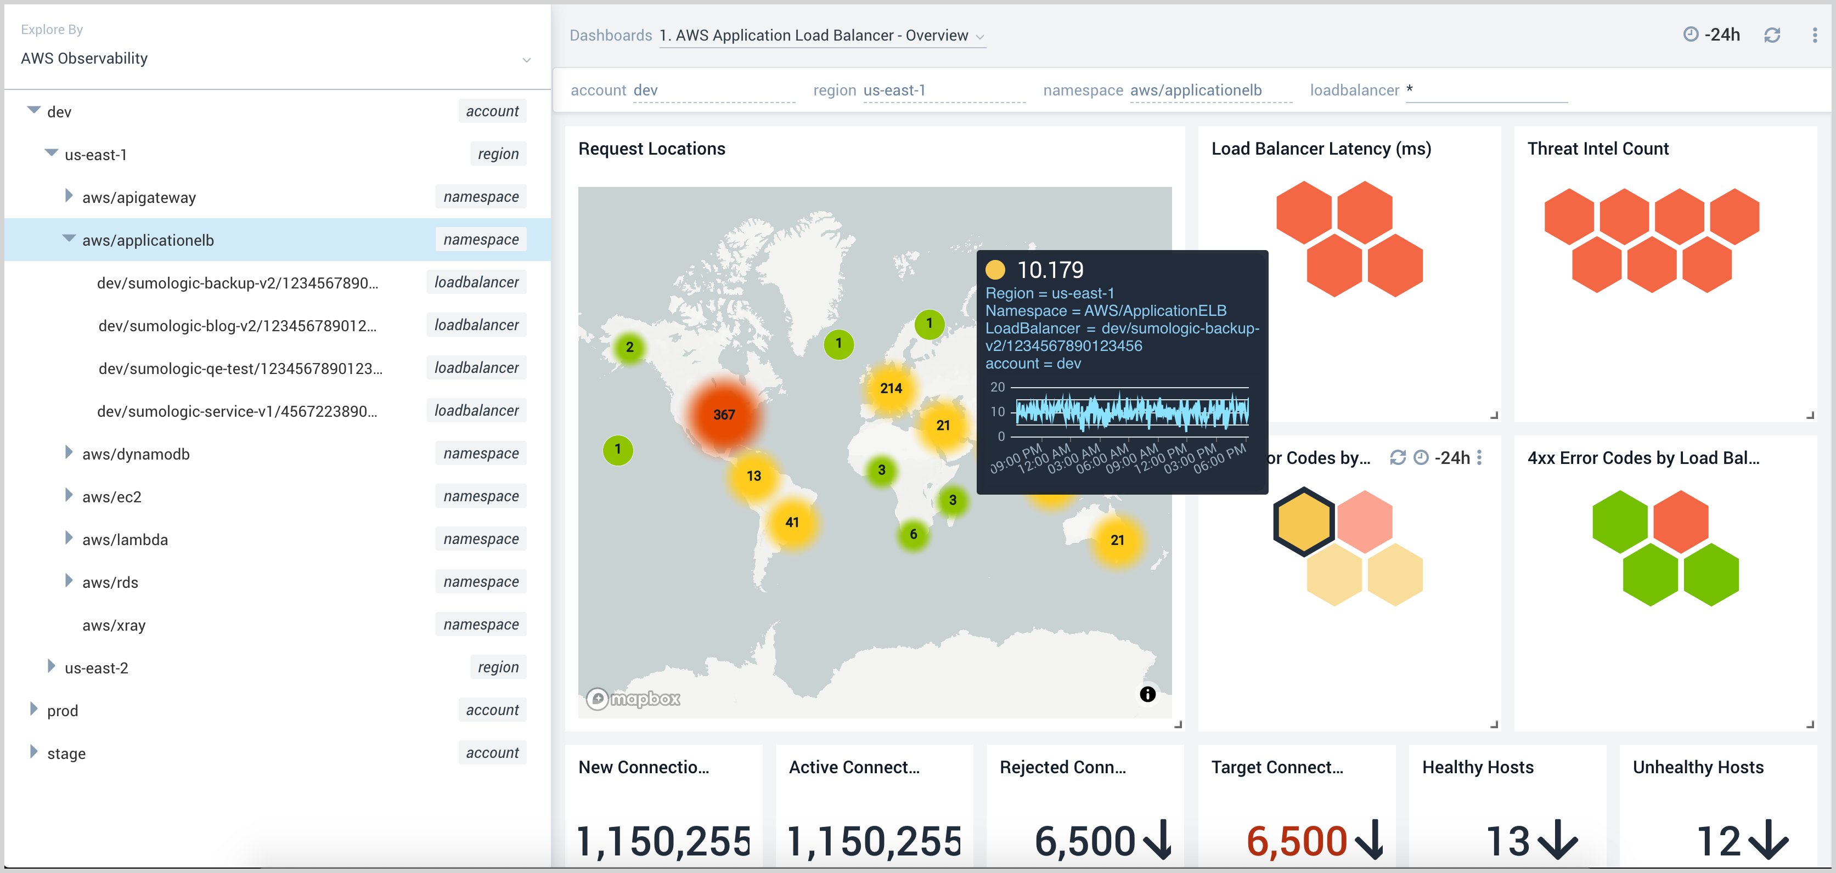Image resolution: width=1836 pixels, height=873 pixels.
Task: Click the Dashboards breadcrumb link
Action: (x=610, y=35)
